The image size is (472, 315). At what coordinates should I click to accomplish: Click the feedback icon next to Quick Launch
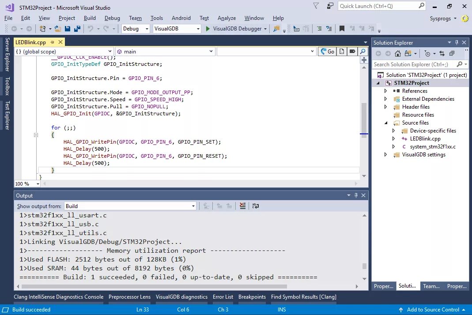pos(330,6)
